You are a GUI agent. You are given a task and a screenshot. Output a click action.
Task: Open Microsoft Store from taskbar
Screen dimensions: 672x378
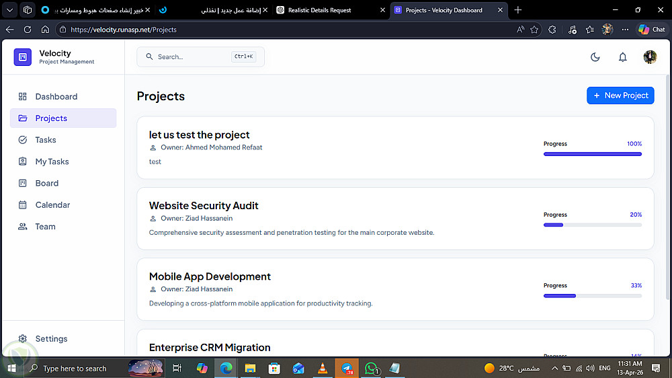(274, 368)
